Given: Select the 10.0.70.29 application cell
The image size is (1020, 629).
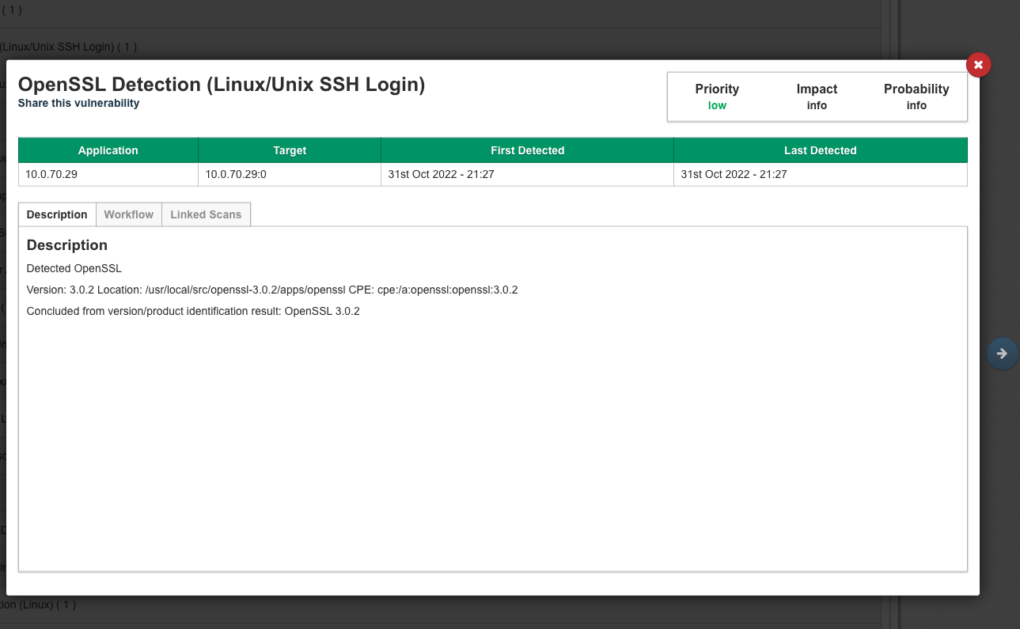Looking at the screenshot, I should click(51, 174).
